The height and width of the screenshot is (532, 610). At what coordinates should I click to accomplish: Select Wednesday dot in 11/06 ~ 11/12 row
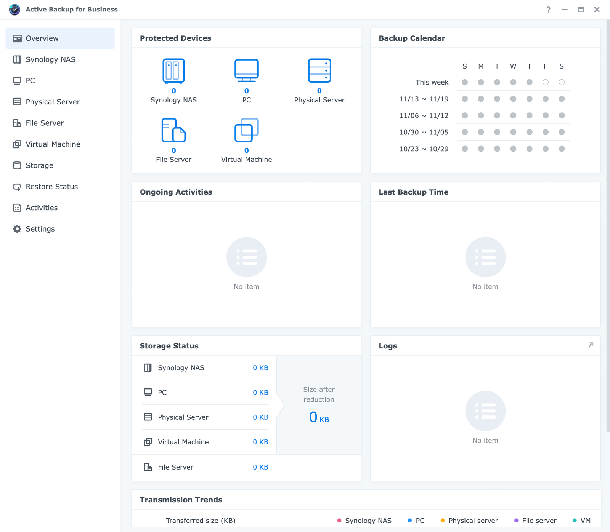tap(513, 116)
